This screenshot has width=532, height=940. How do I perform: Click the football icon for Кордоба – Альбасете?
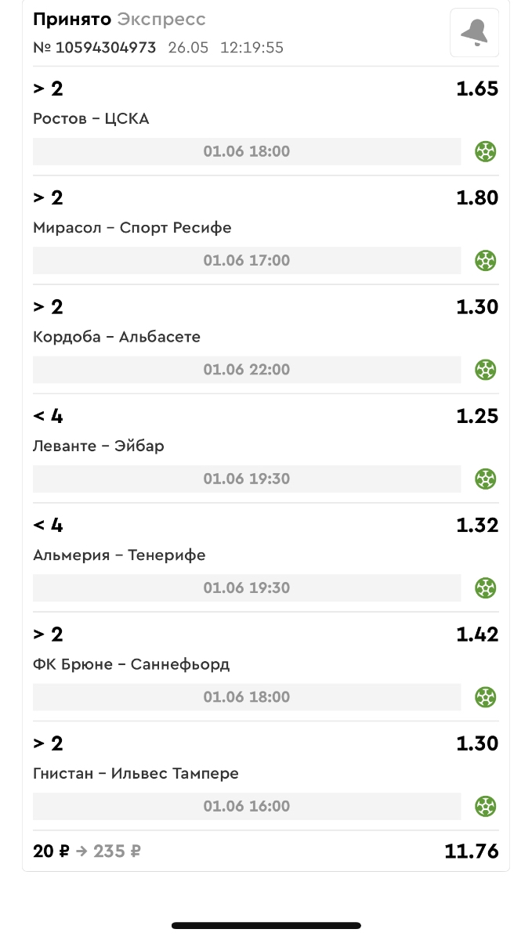pyautogui.click(x=486, y=369)
